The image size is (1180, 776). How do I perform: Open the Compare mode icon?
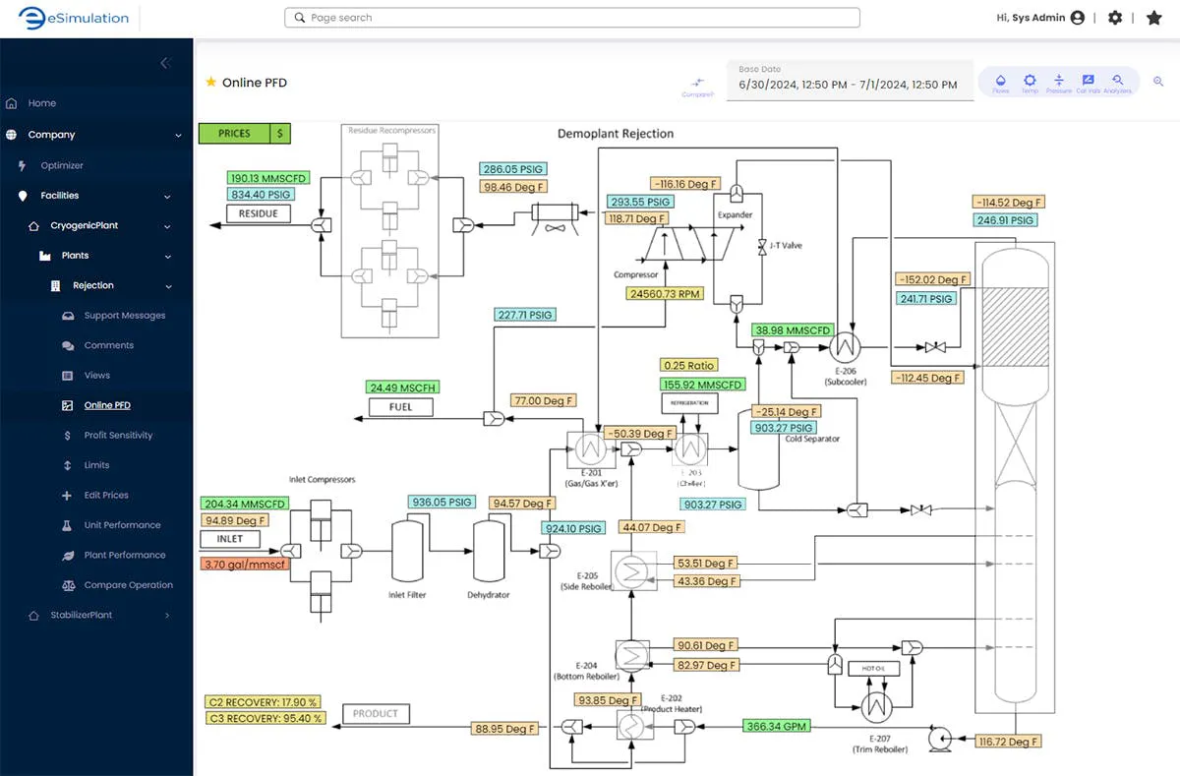[698, 82]
